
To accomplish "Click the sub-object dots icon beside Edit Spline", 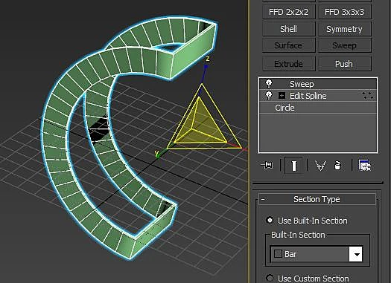I will click(368, 96).
